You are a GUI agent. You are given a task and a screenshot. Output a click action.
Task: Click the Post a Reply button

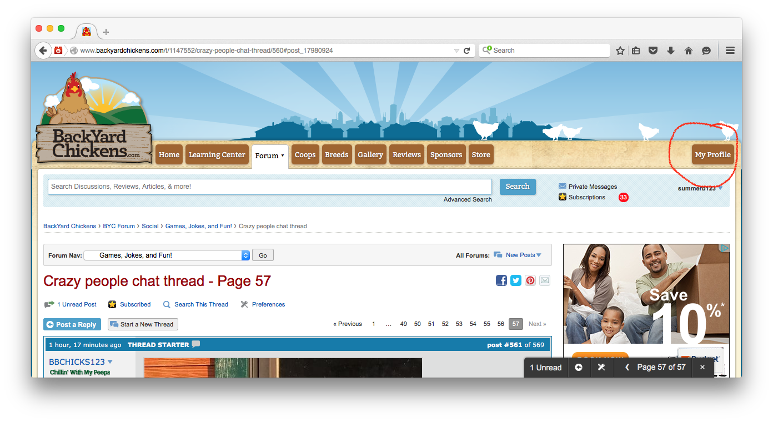pos(71,325)
